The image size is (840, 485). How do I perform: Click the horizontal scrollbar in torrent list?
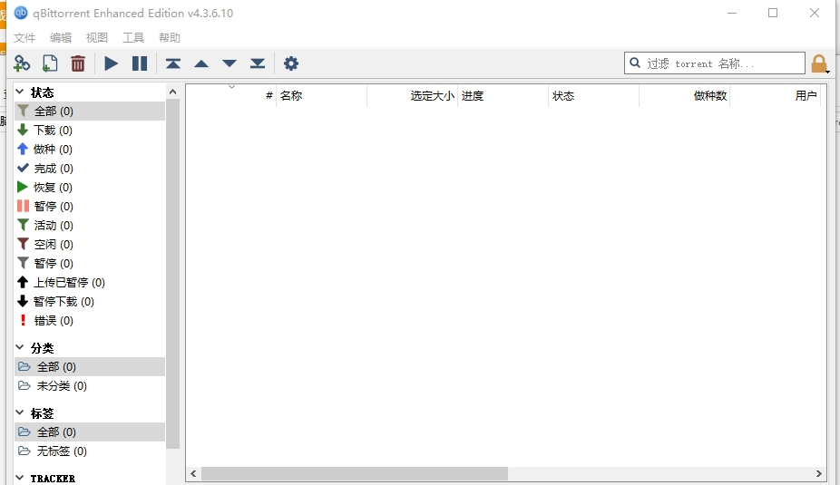354,473
